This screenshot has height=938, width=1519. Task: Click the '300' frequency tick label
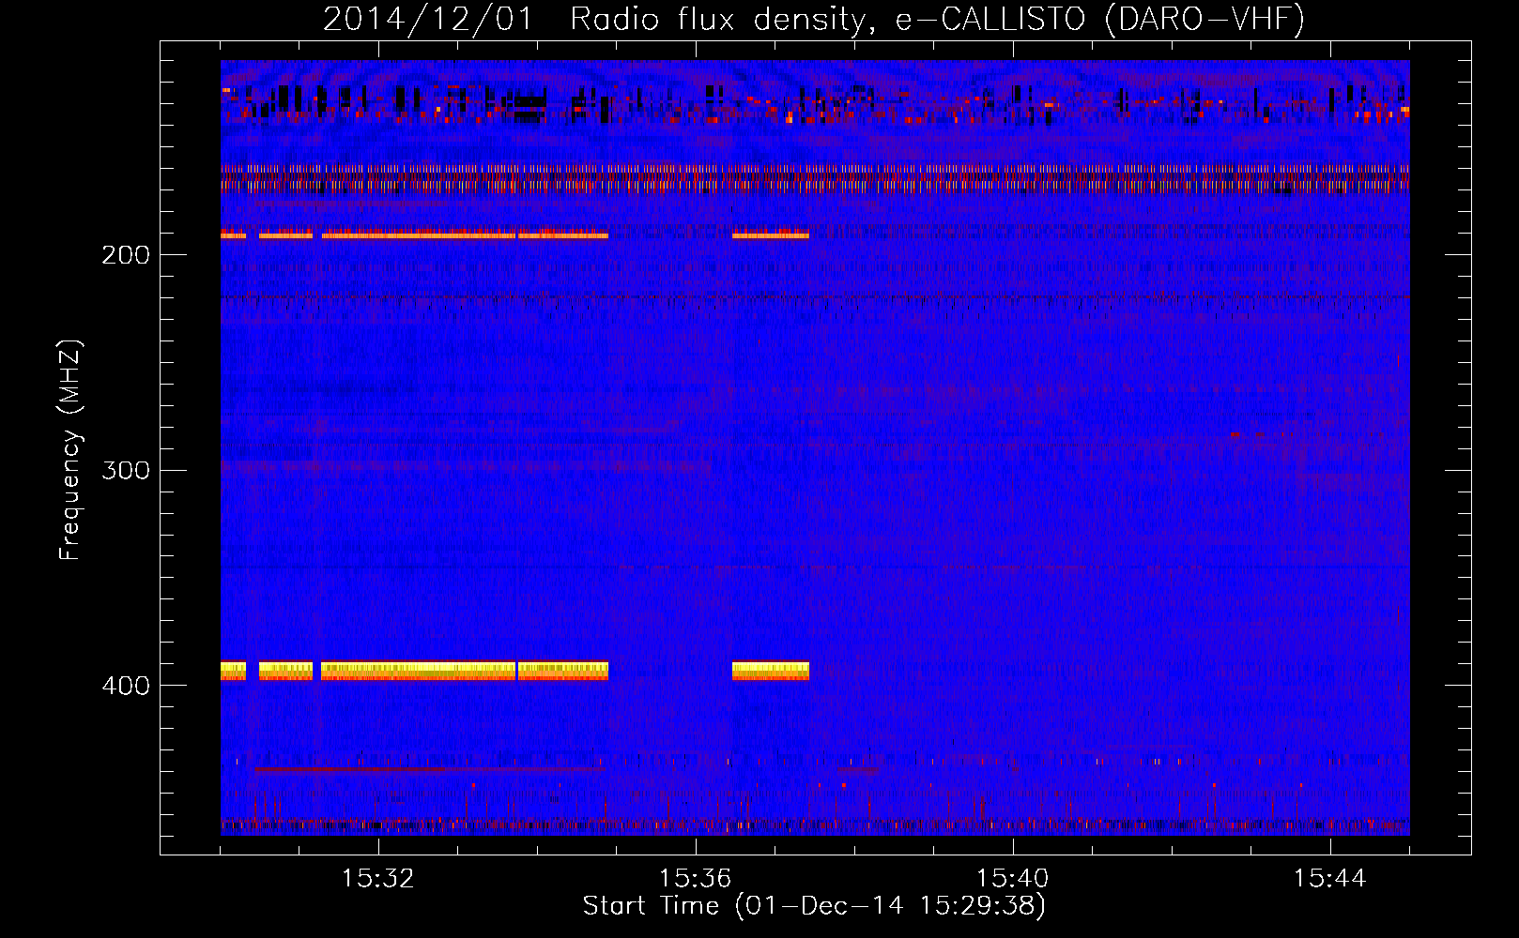tap(126, 470)
